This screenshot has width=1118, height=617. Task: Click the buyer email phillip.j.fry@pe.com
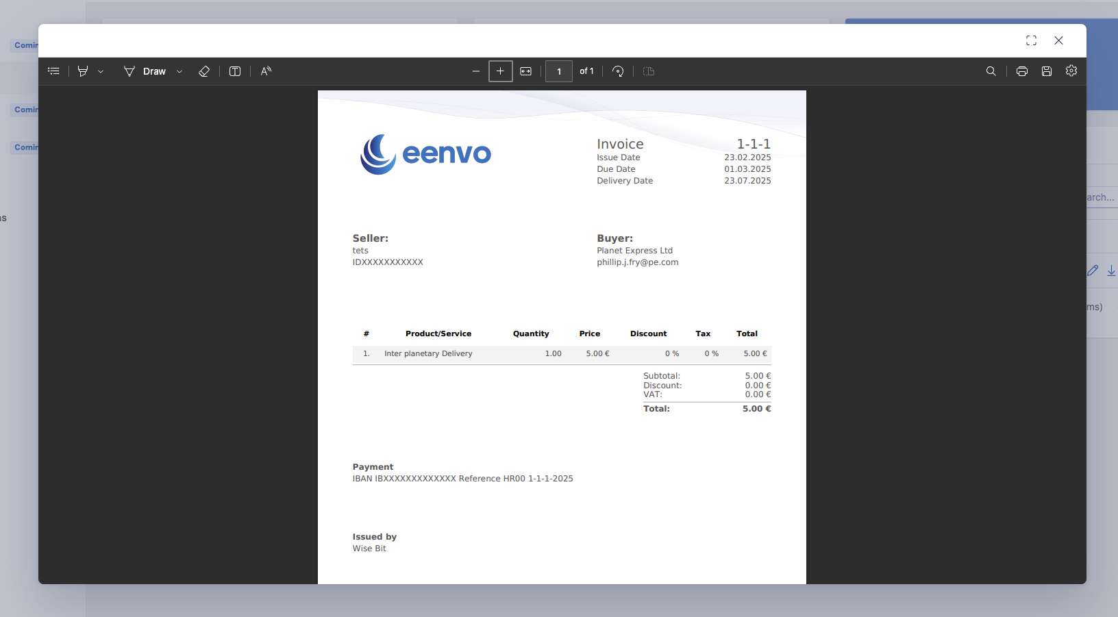pyautogui.click(x=637, y=262)
